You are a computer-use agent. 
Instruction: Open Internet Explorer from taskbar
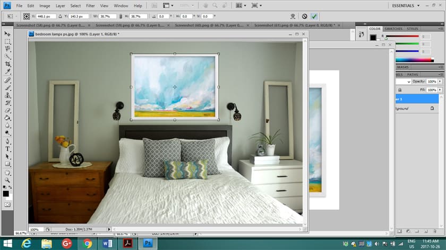click(x=27, y=244)
